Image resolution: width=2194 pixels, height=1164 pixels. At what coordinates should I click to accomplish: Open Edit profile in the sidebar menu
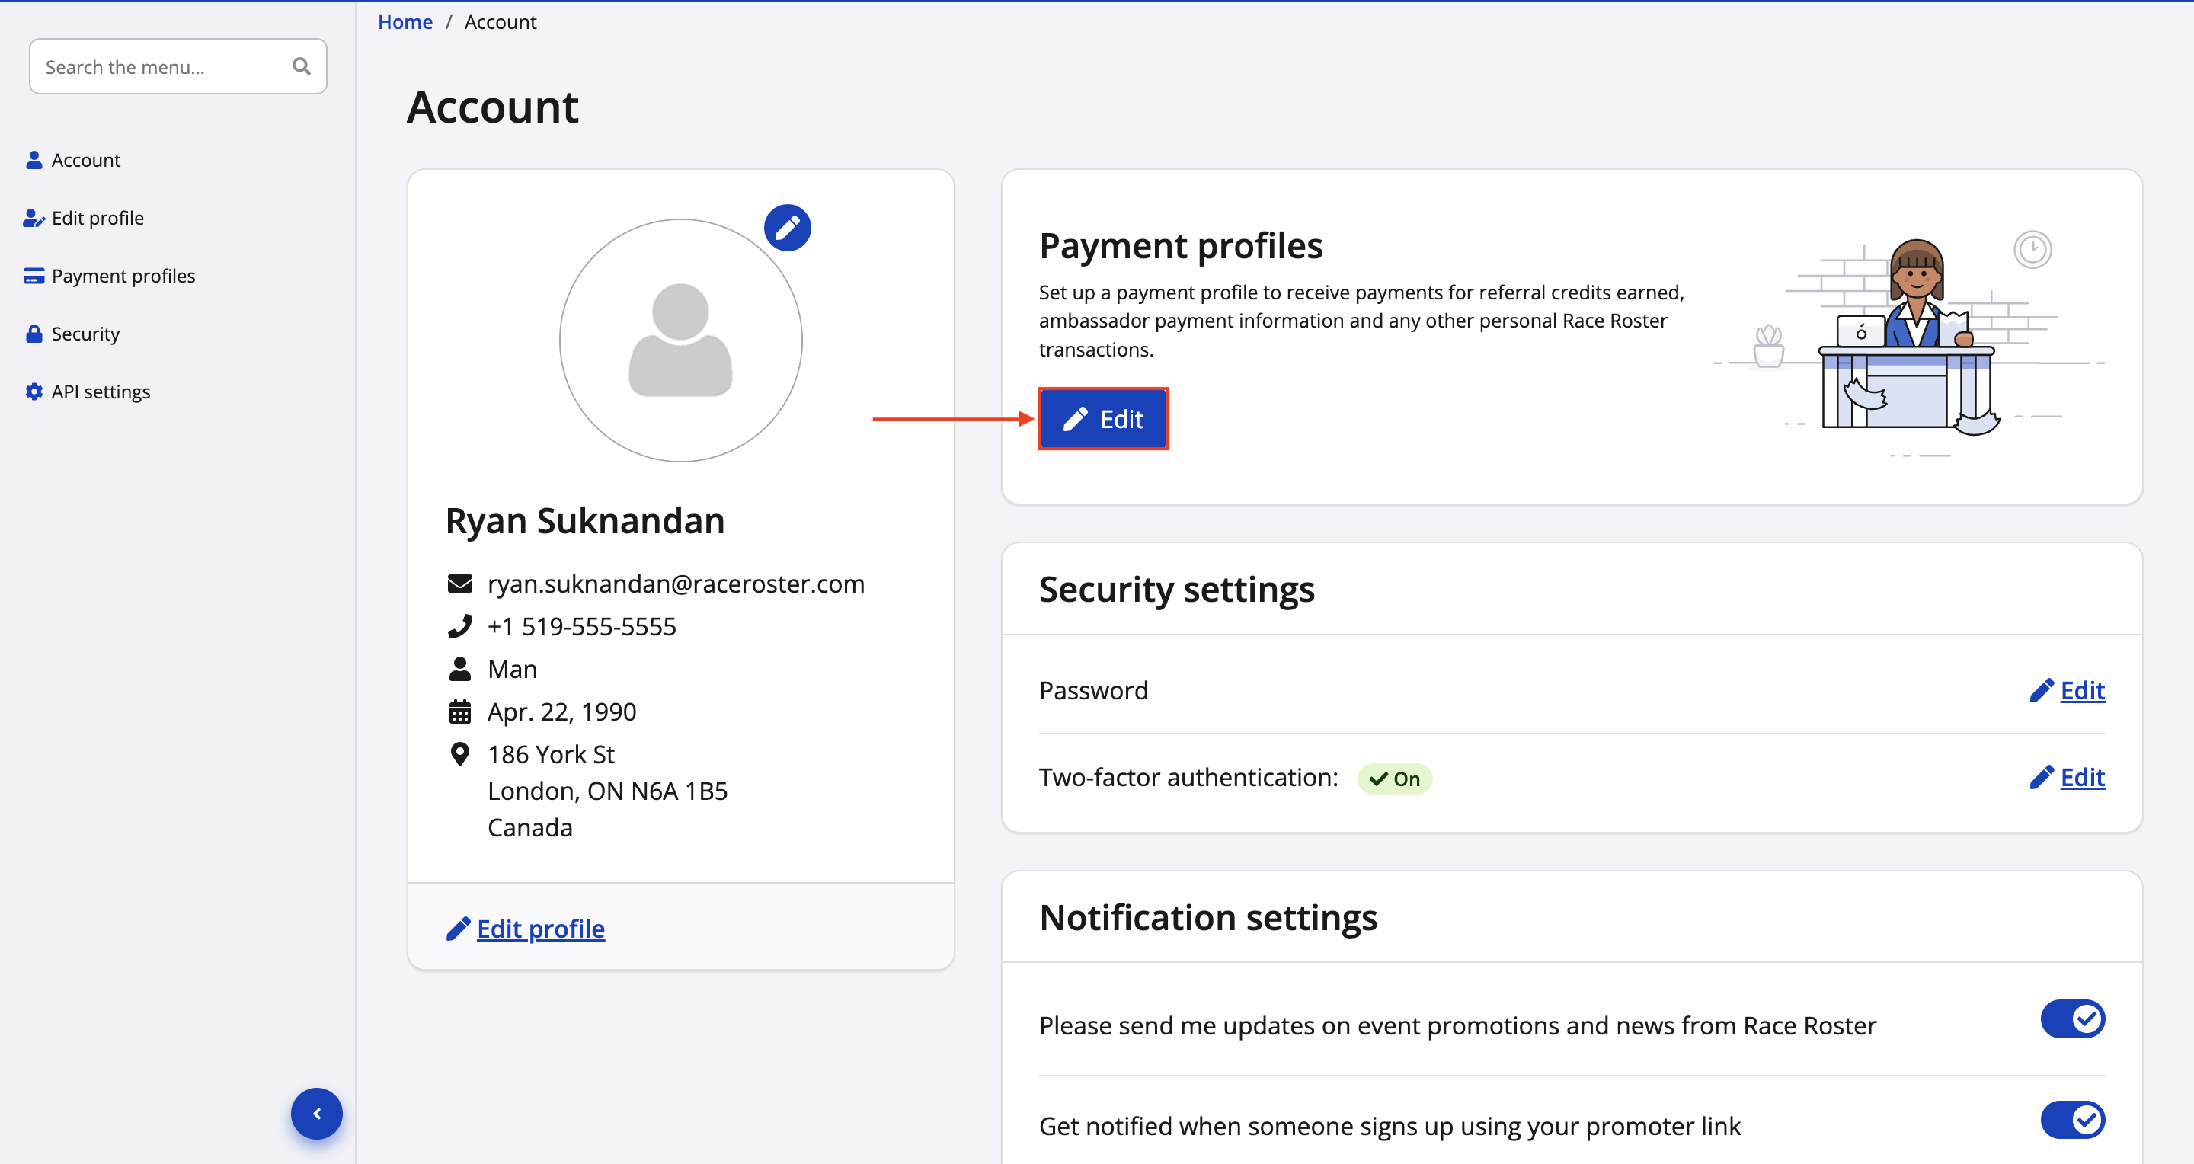(x=97, y=218)
